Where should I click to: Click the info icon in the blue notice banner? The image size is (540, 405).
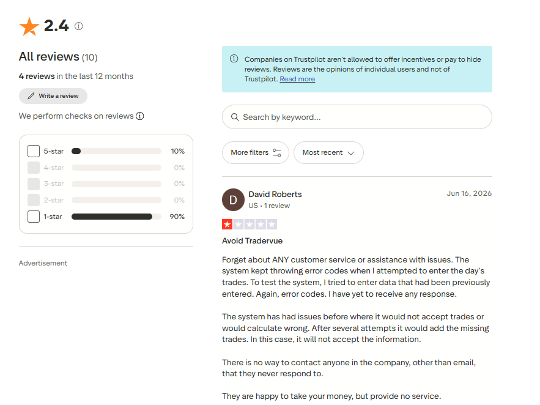(234, 59)
